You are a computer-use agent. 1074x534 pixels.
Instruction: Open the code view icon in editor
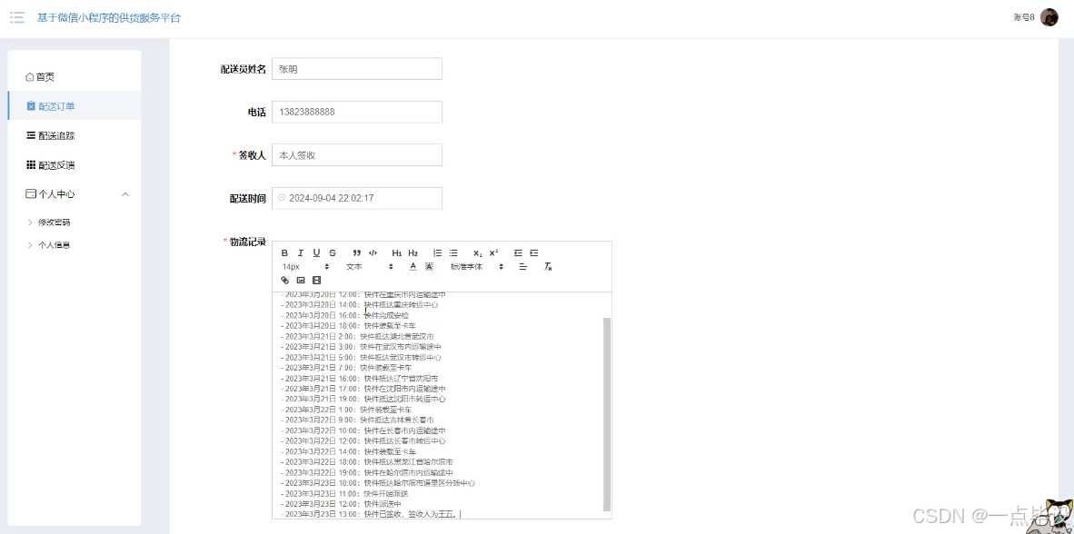[372, 252]
